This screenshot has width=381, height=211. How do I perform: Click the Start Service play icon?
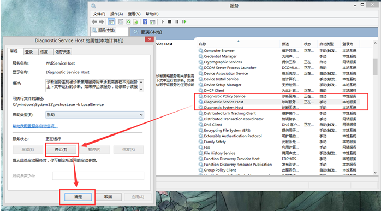pyautogui.click(x=163, y=22)
